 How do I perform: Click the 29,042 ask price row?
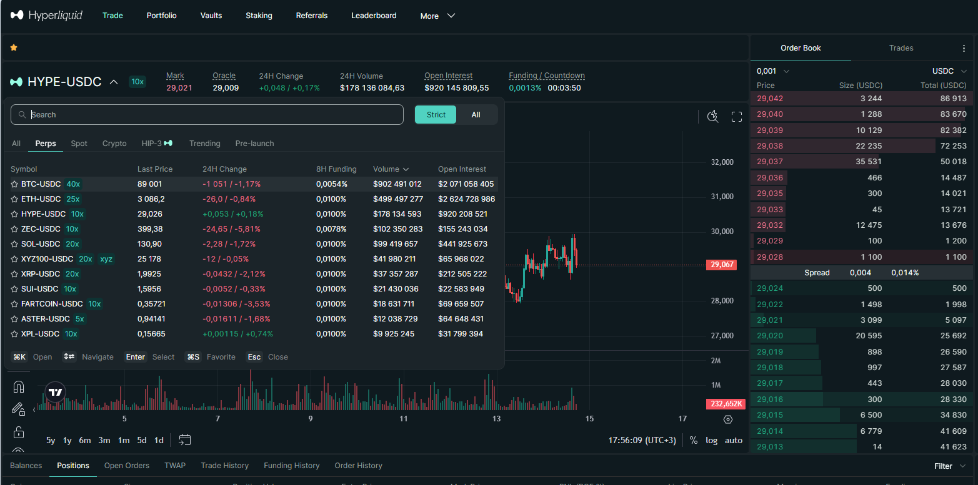(862, 99)
